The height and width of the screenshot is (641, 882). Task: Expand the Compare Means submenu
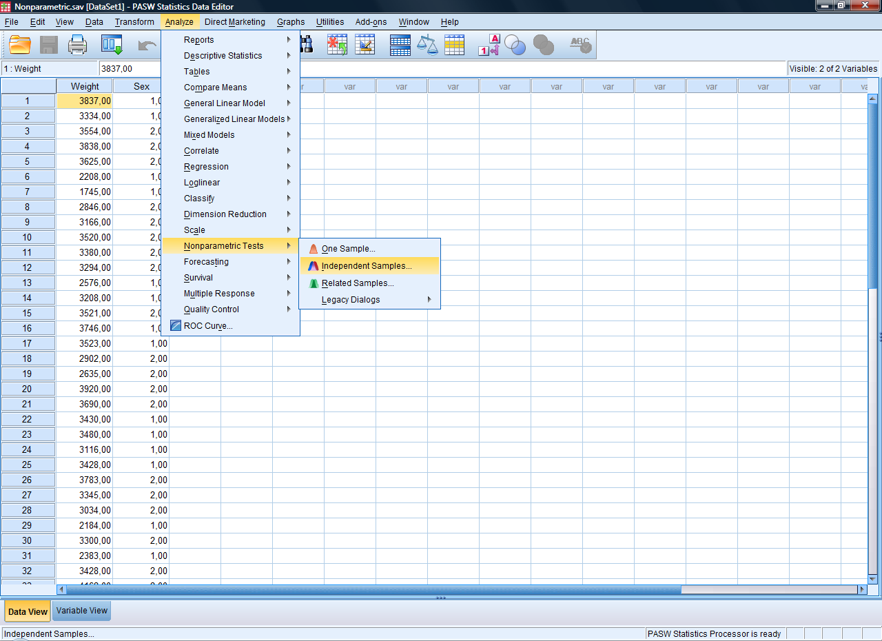pyautogui.click(x=230, y=88)
